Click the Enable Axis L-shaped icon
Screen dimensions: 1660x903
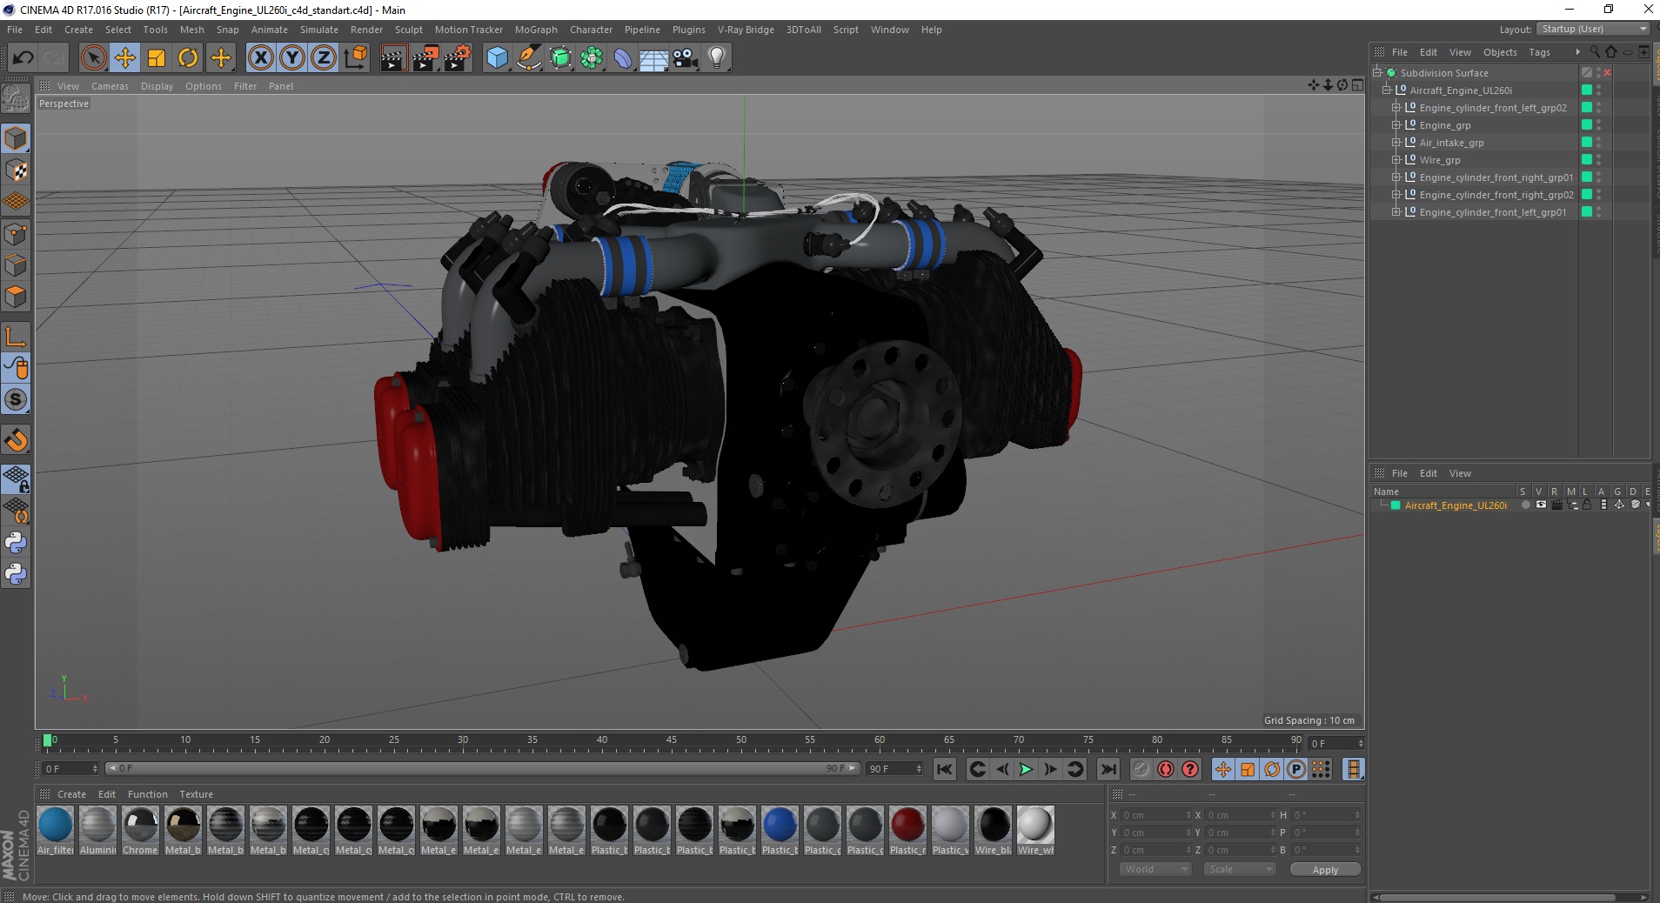pos(16,337)
